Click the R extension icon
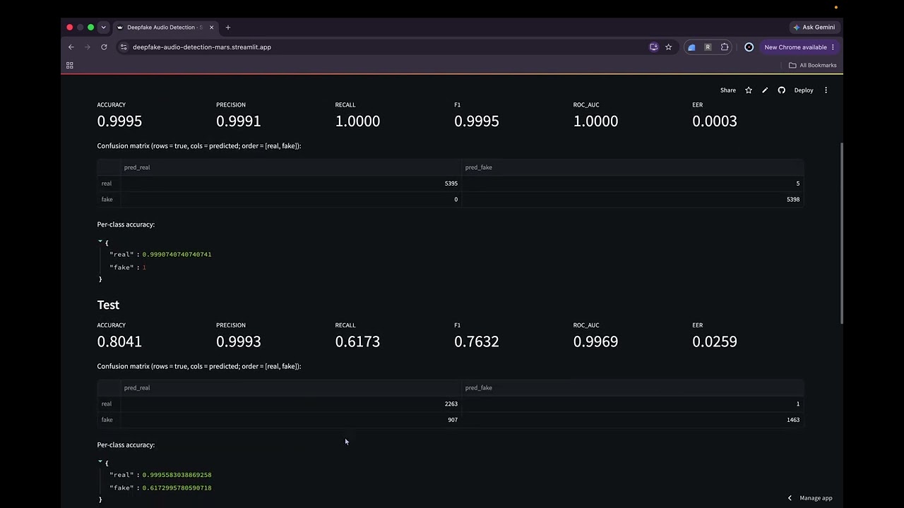Image resolution: width=904 pixels, height=508 pixels. coord(708,47)
